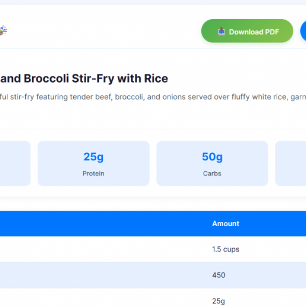Click the Carbs label text
Viewport: 306px width, 306px height.
click(212, 174)
